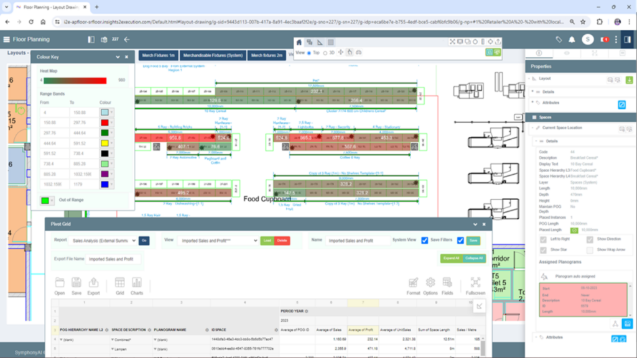Collapse the Colour Key panel
This screenshot has width=637, height=358.
(x=118, y=57)
